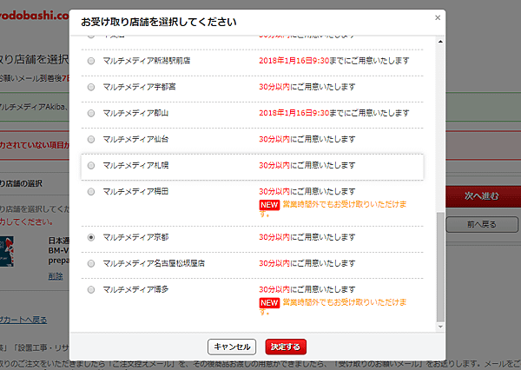The image size is (521, 370).
Task: Select マルチメディア新潟駅前店 radio button
Action: tap(91, 61)
